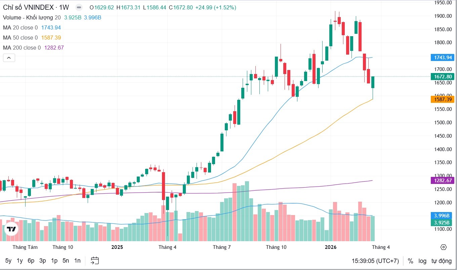Image resolution: width=457 pixels, height=270 pixels.
Task: Click the TradingView logo on chart
Action: tap(11, 229)
